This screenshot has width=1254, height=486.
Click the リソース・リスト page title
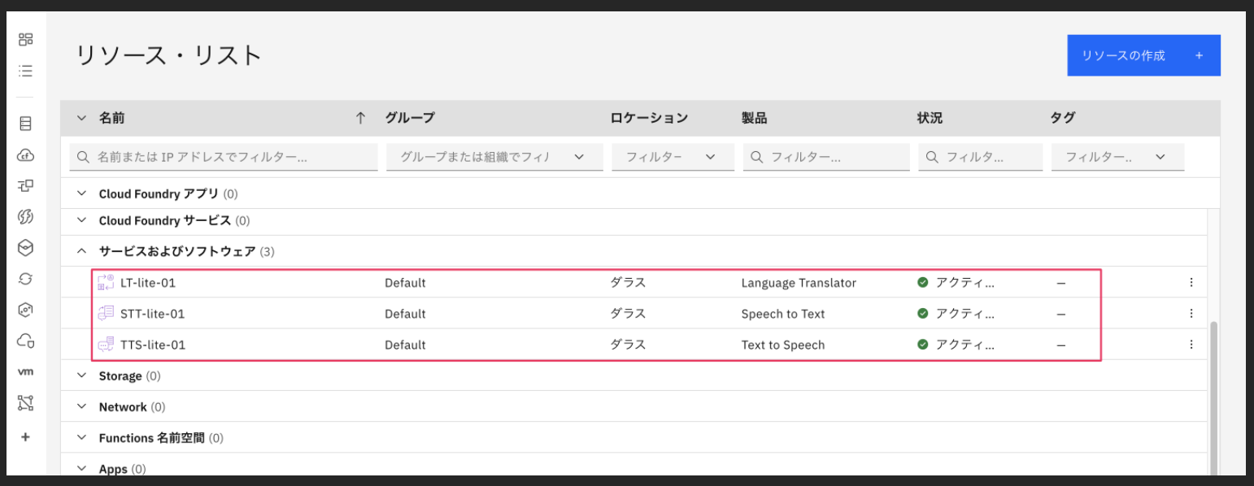pos(169,55)
